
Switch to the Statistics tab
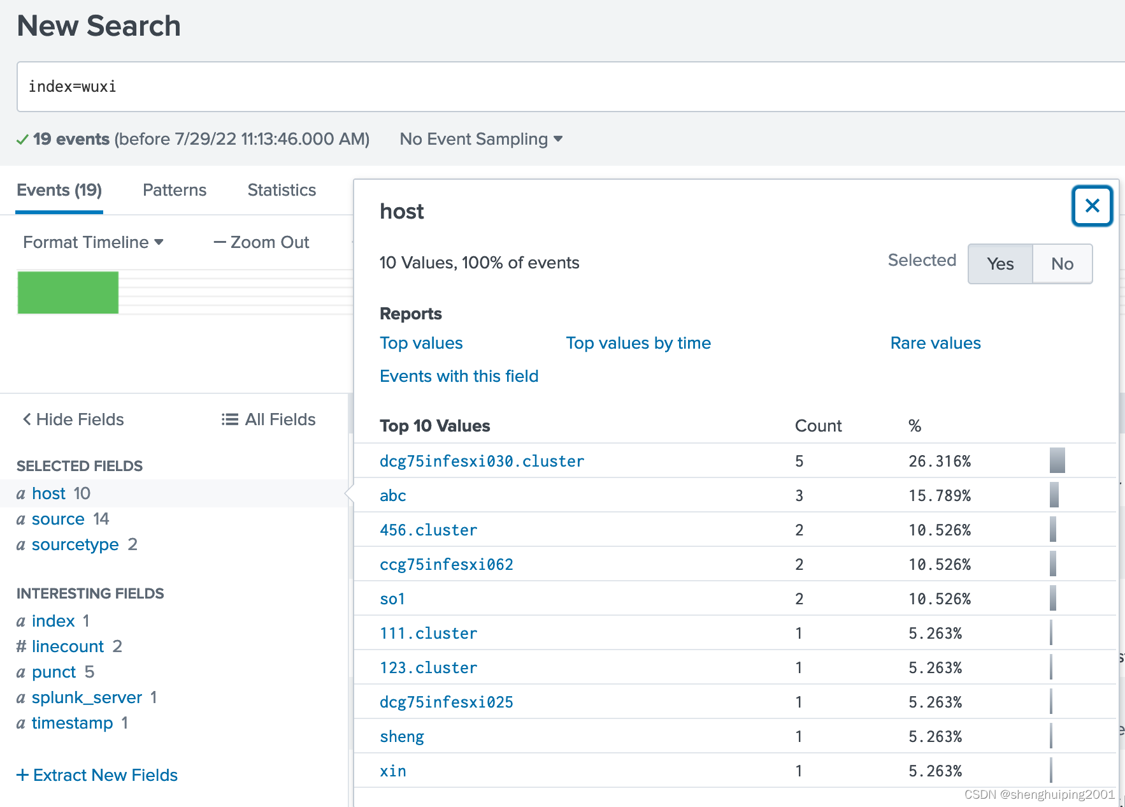[281, 190]
